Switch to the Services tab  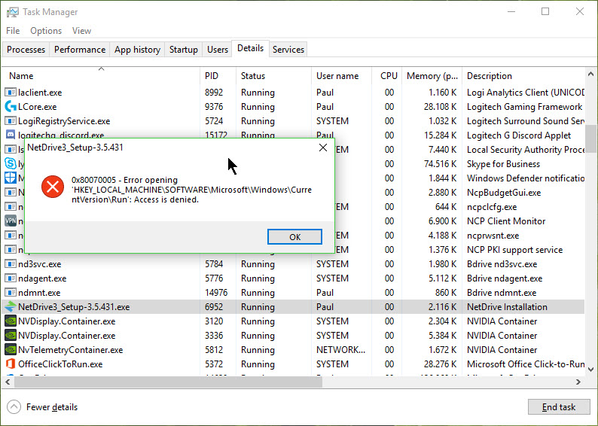(288, 50)
